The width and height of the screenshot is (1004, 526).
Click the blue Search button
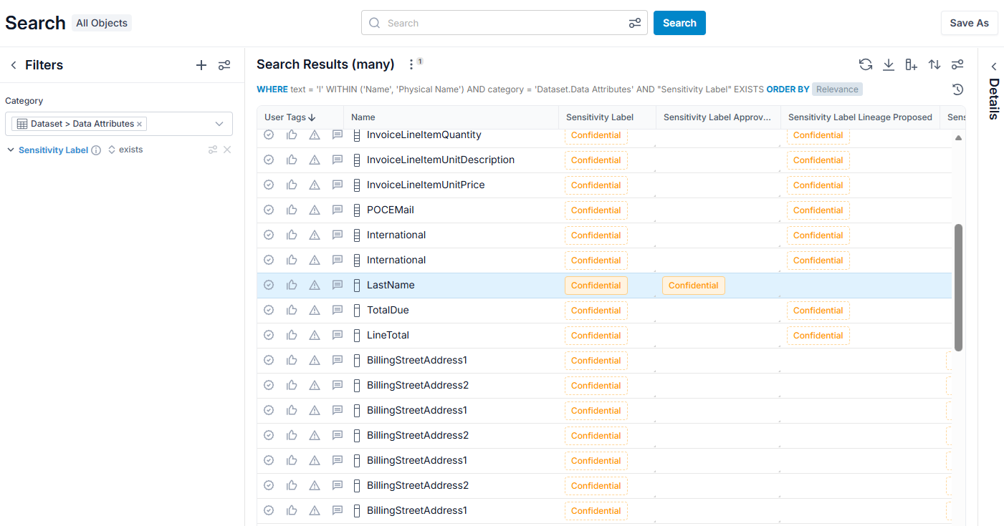[679, 23]
